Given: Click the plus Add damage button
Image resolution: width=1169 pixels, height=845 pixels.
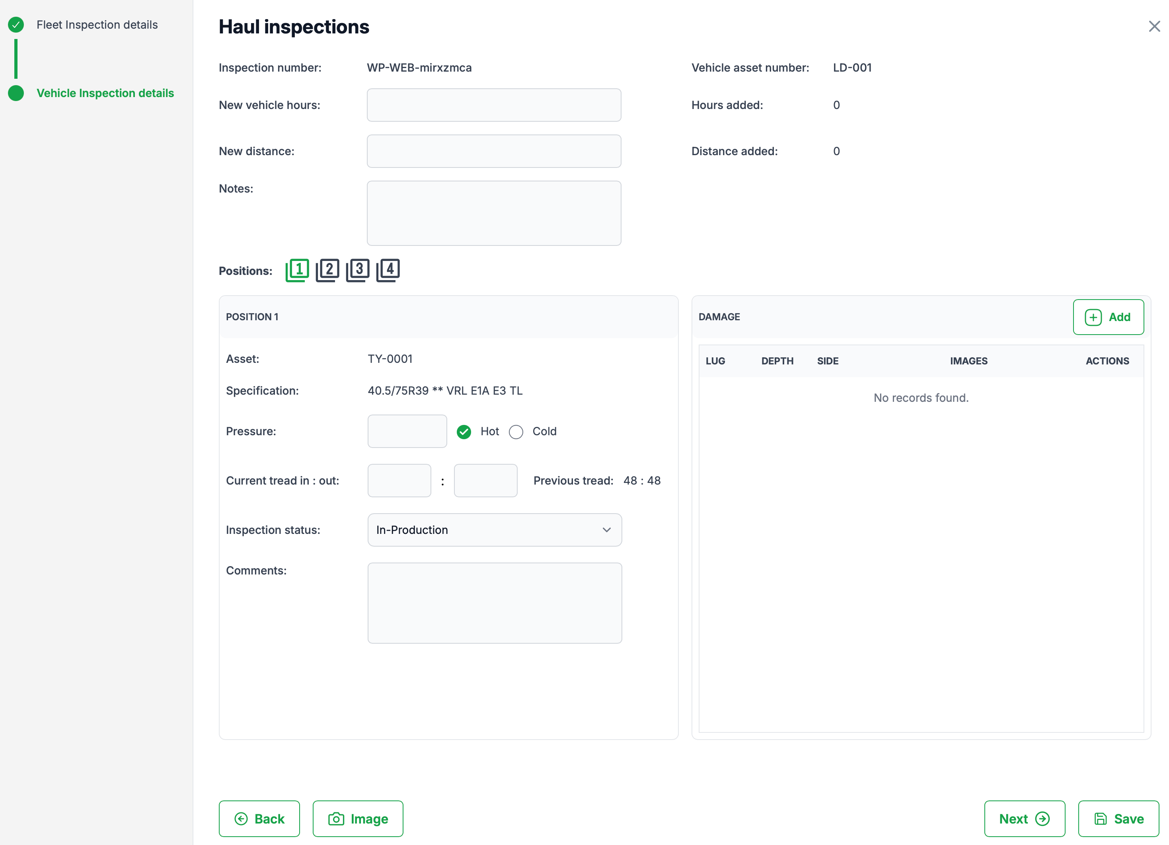Looking at the screenshot, I should [1108, 317].
